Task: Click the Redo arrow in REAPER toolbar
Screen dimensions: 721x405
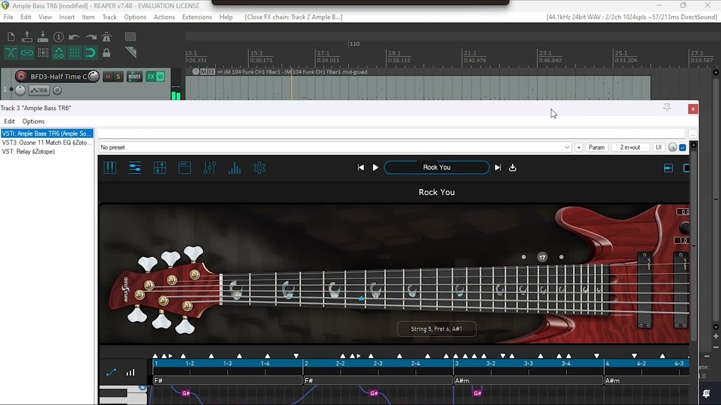Action: pos(91,37)
